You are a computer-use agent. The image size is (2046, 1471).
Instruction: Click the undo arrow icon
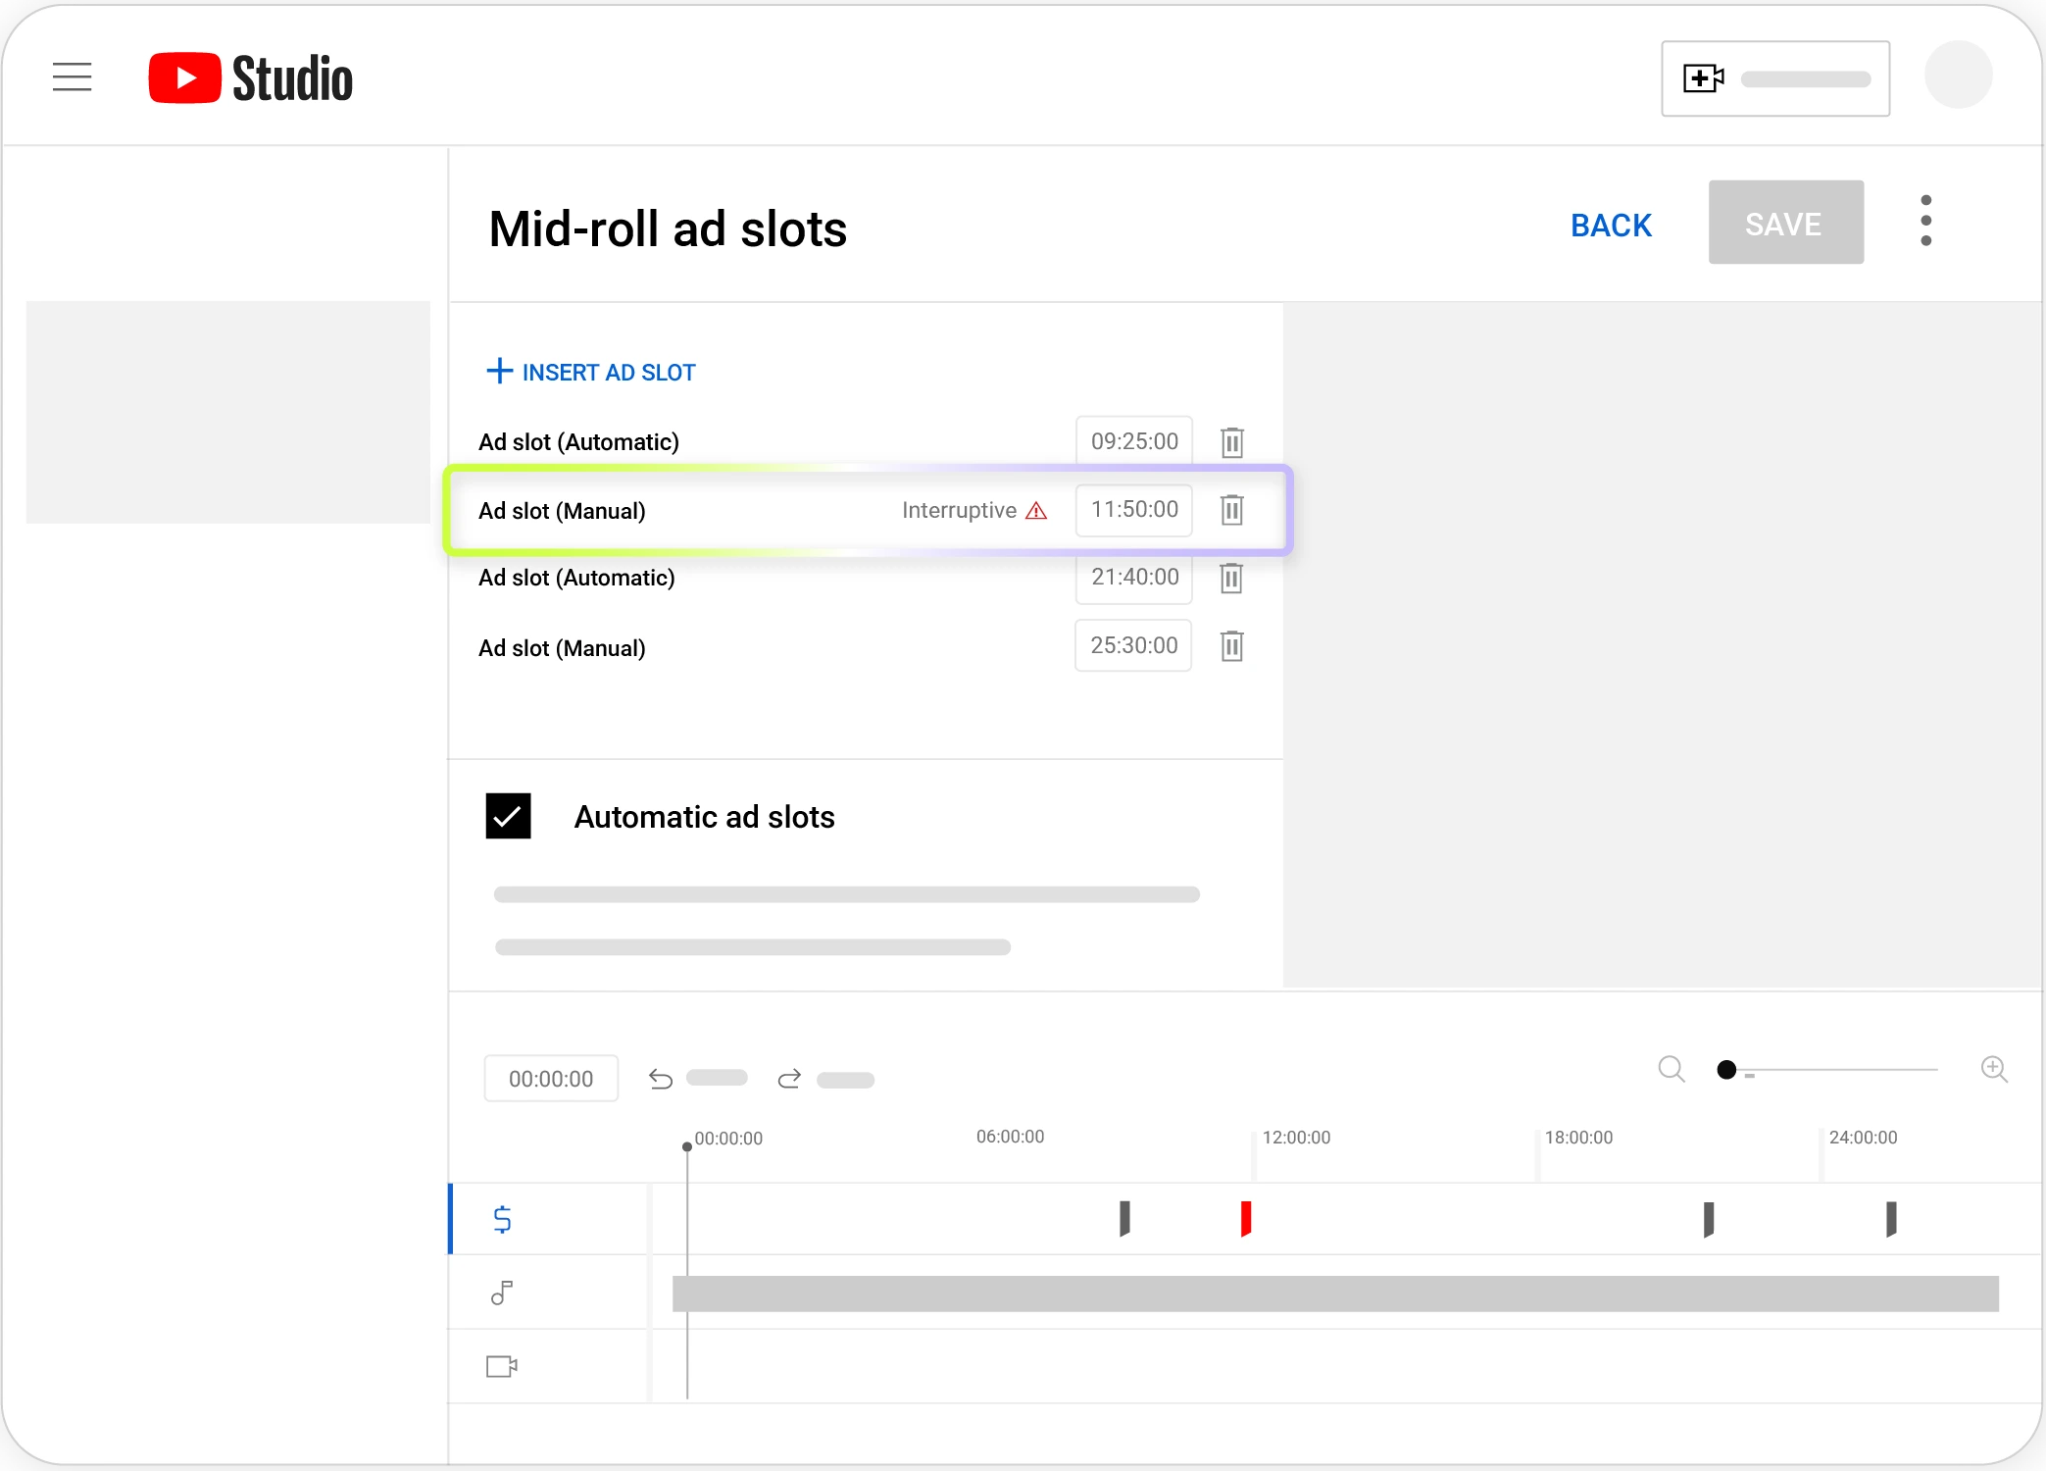[661, 1080]
